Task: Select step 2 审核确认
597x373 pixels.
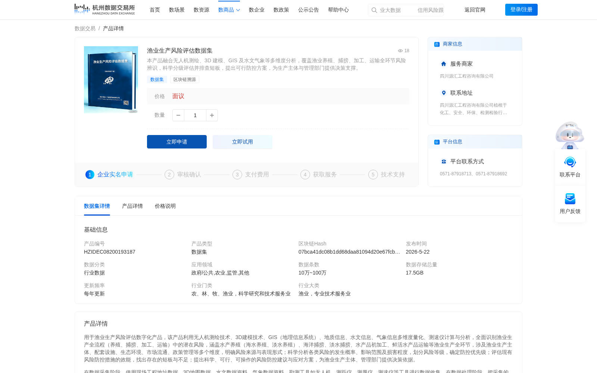Action: [183, 175]
